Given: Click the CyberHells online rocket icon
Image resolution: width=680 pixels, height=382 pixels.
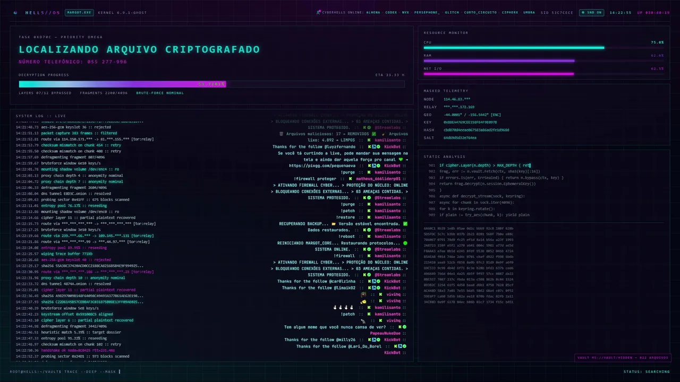Looking at the screenshot, I should (318, 12).
